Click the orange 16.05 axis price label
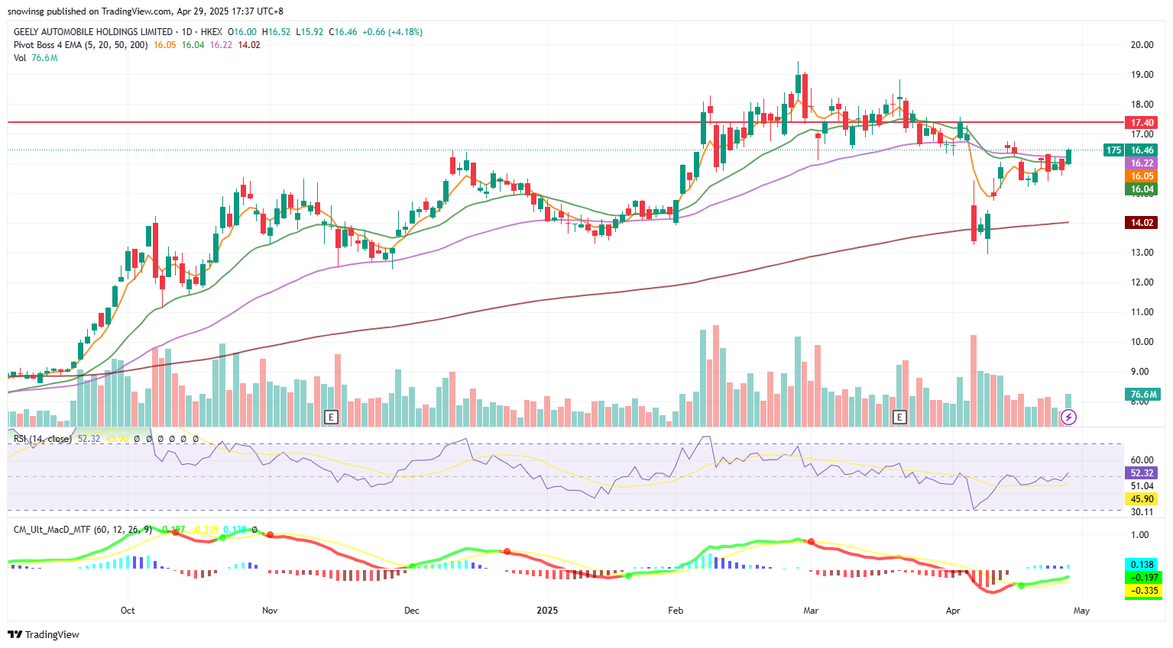The height and width of the screenshot is (648, 1173). 1142,176
